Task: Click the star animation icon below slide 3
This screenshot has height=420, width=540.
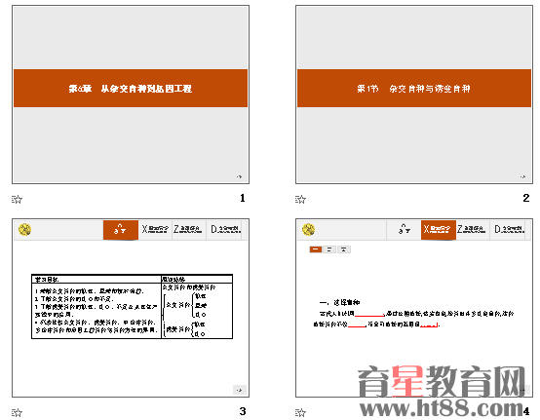Action: [x=17, y=412]
